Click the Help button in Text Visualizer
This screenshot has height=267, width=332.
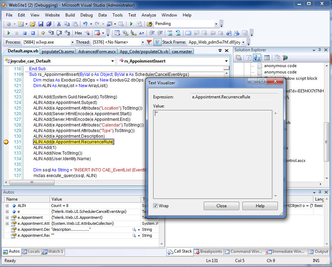[260, 206]
